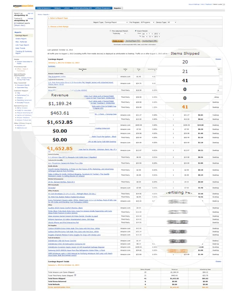The height and width of the screenshot is (297, 237).
Task: Click the Item Name column sort arrow
Action: tap(83, 71)
